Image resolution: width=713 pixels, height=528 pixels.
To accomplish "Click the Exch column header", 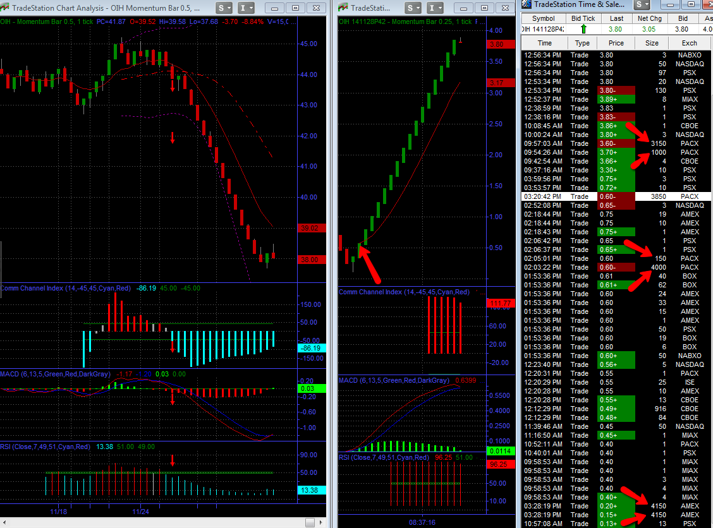I will [690, 43].
